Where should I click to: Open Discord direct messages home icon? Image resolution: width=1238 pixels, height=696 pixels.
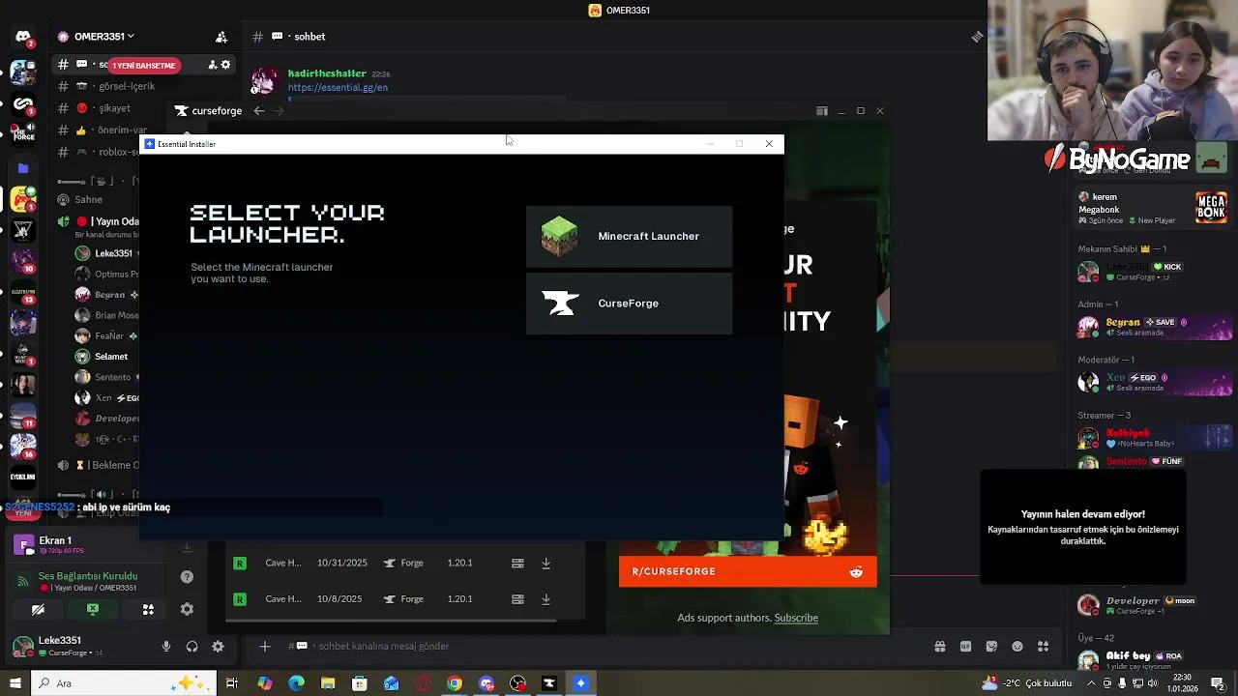tap(23, 38)
